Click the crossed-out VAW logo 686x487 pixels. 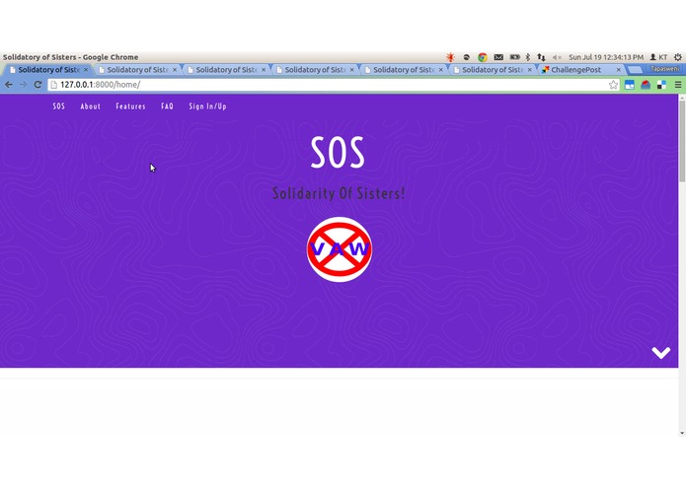(x=340, y=249)
